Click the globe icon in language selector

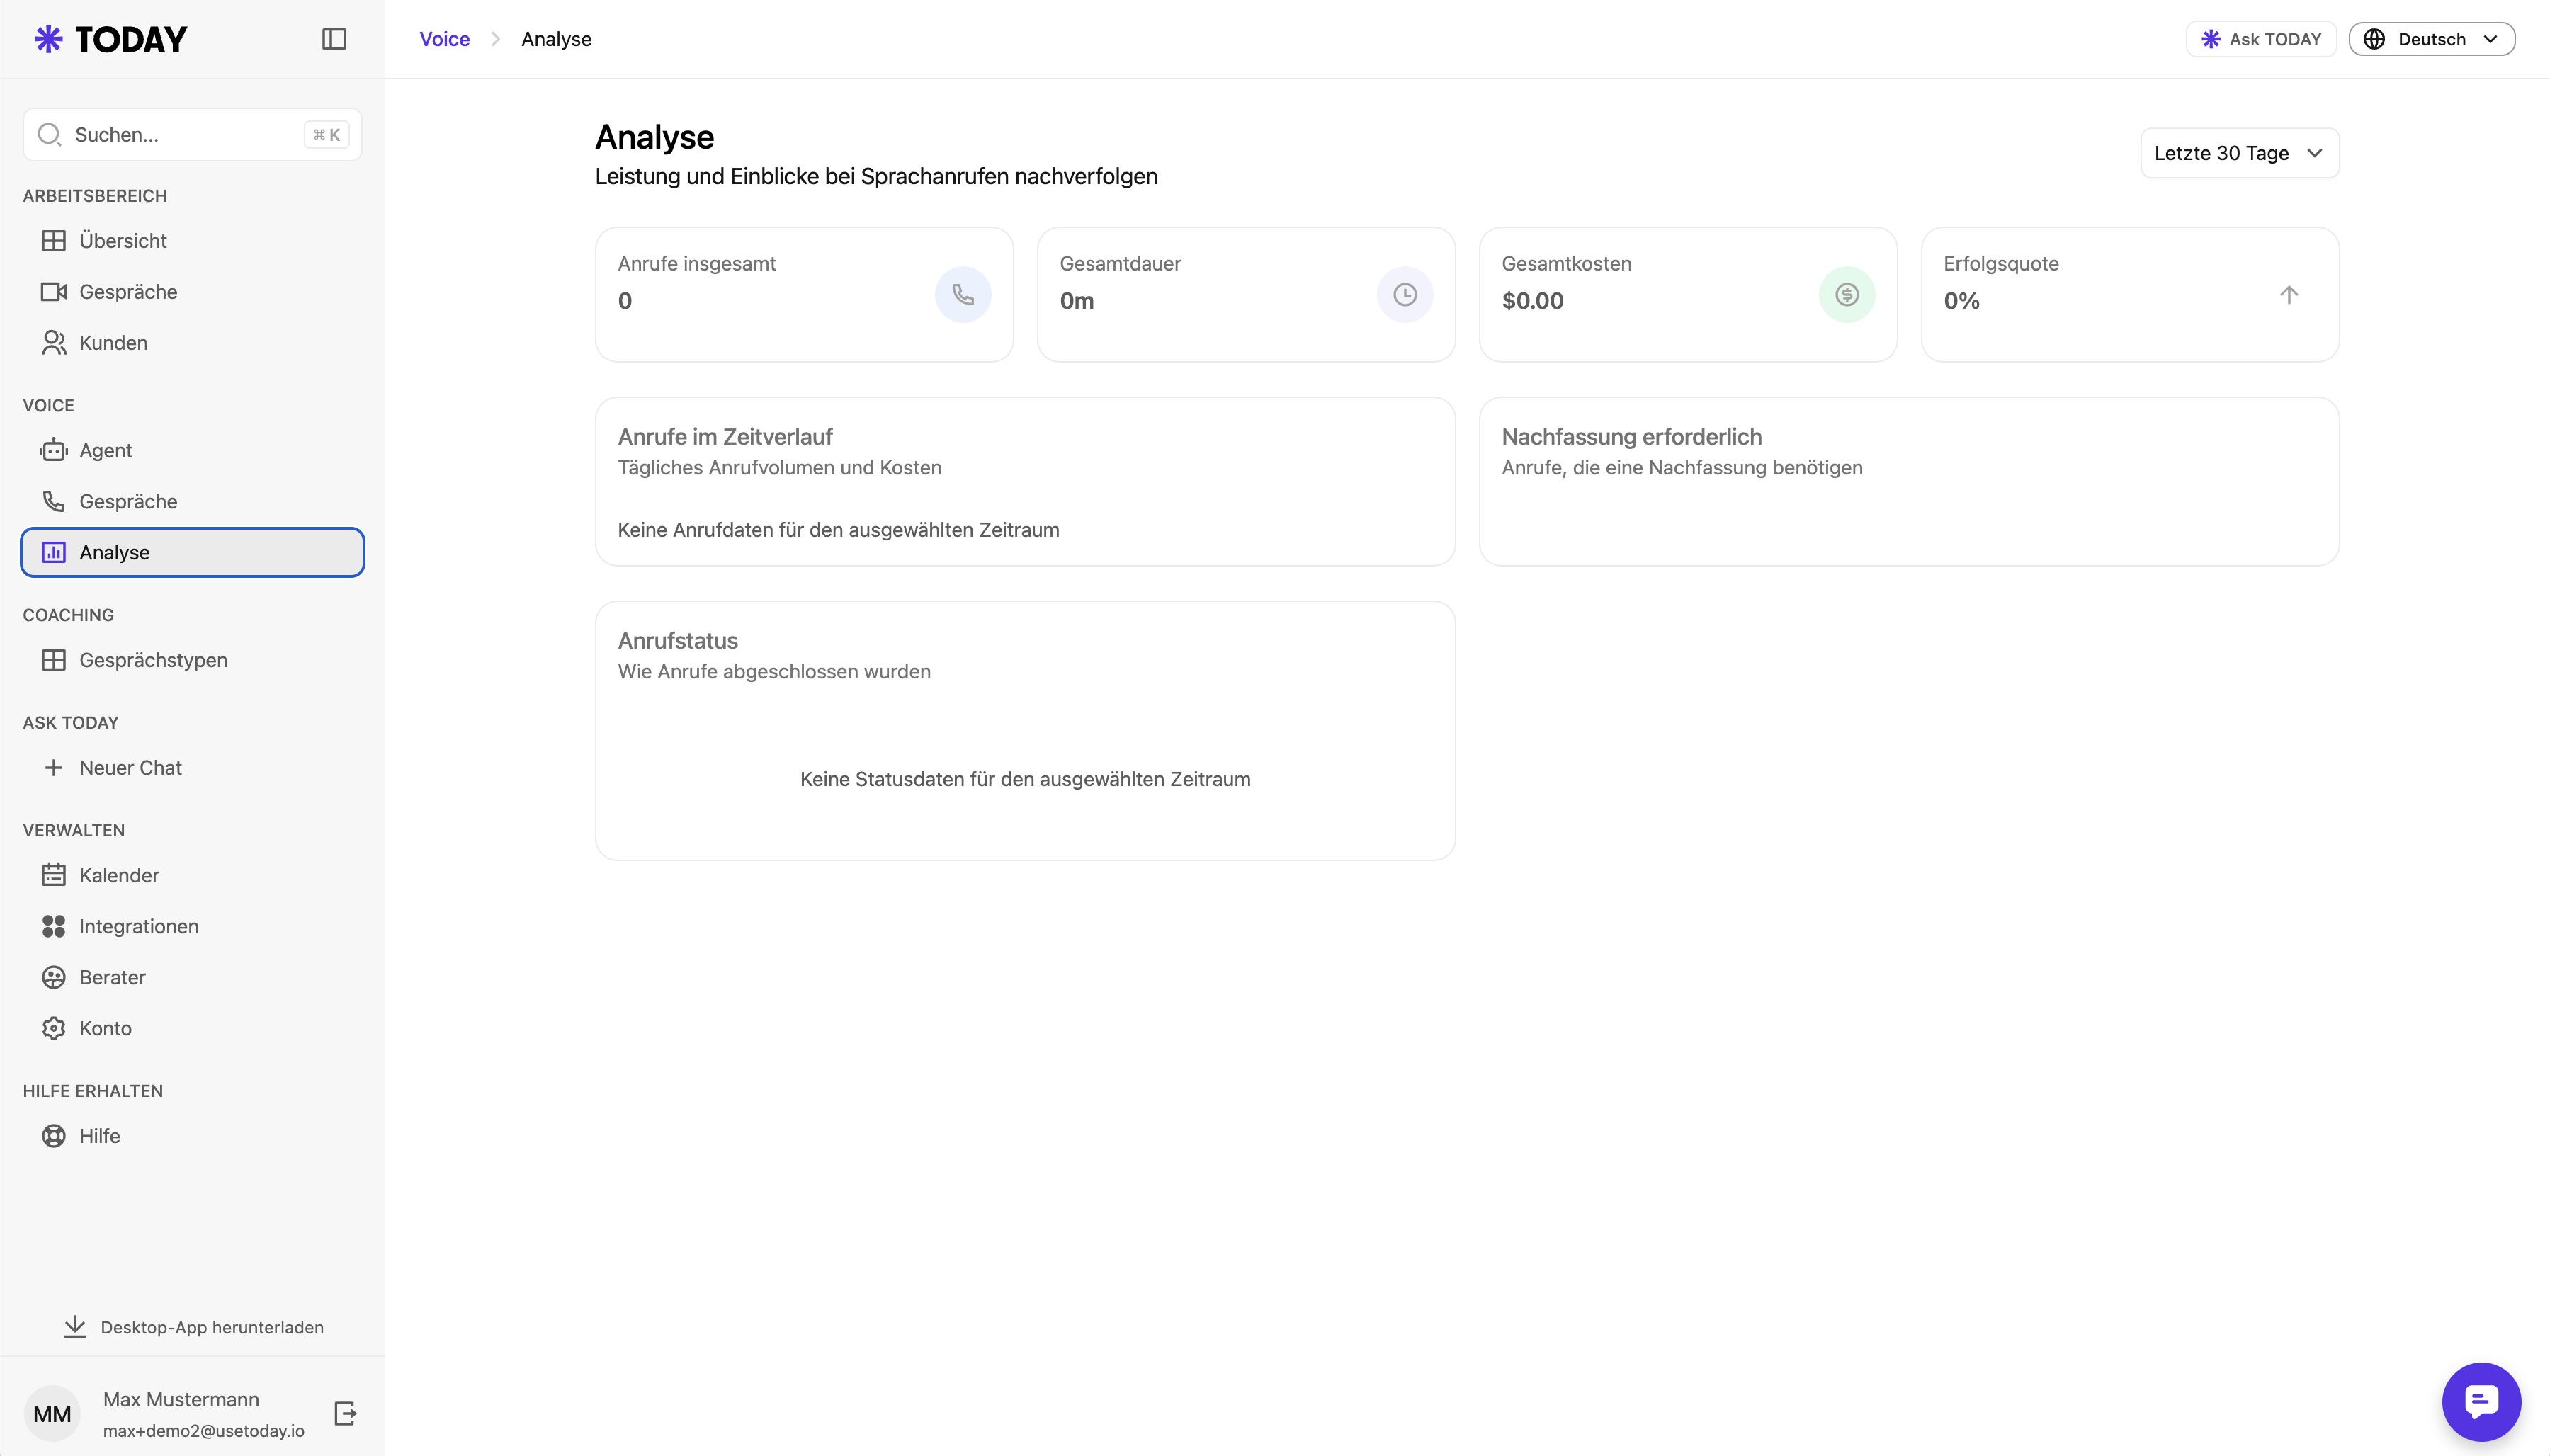[2374, 39]
